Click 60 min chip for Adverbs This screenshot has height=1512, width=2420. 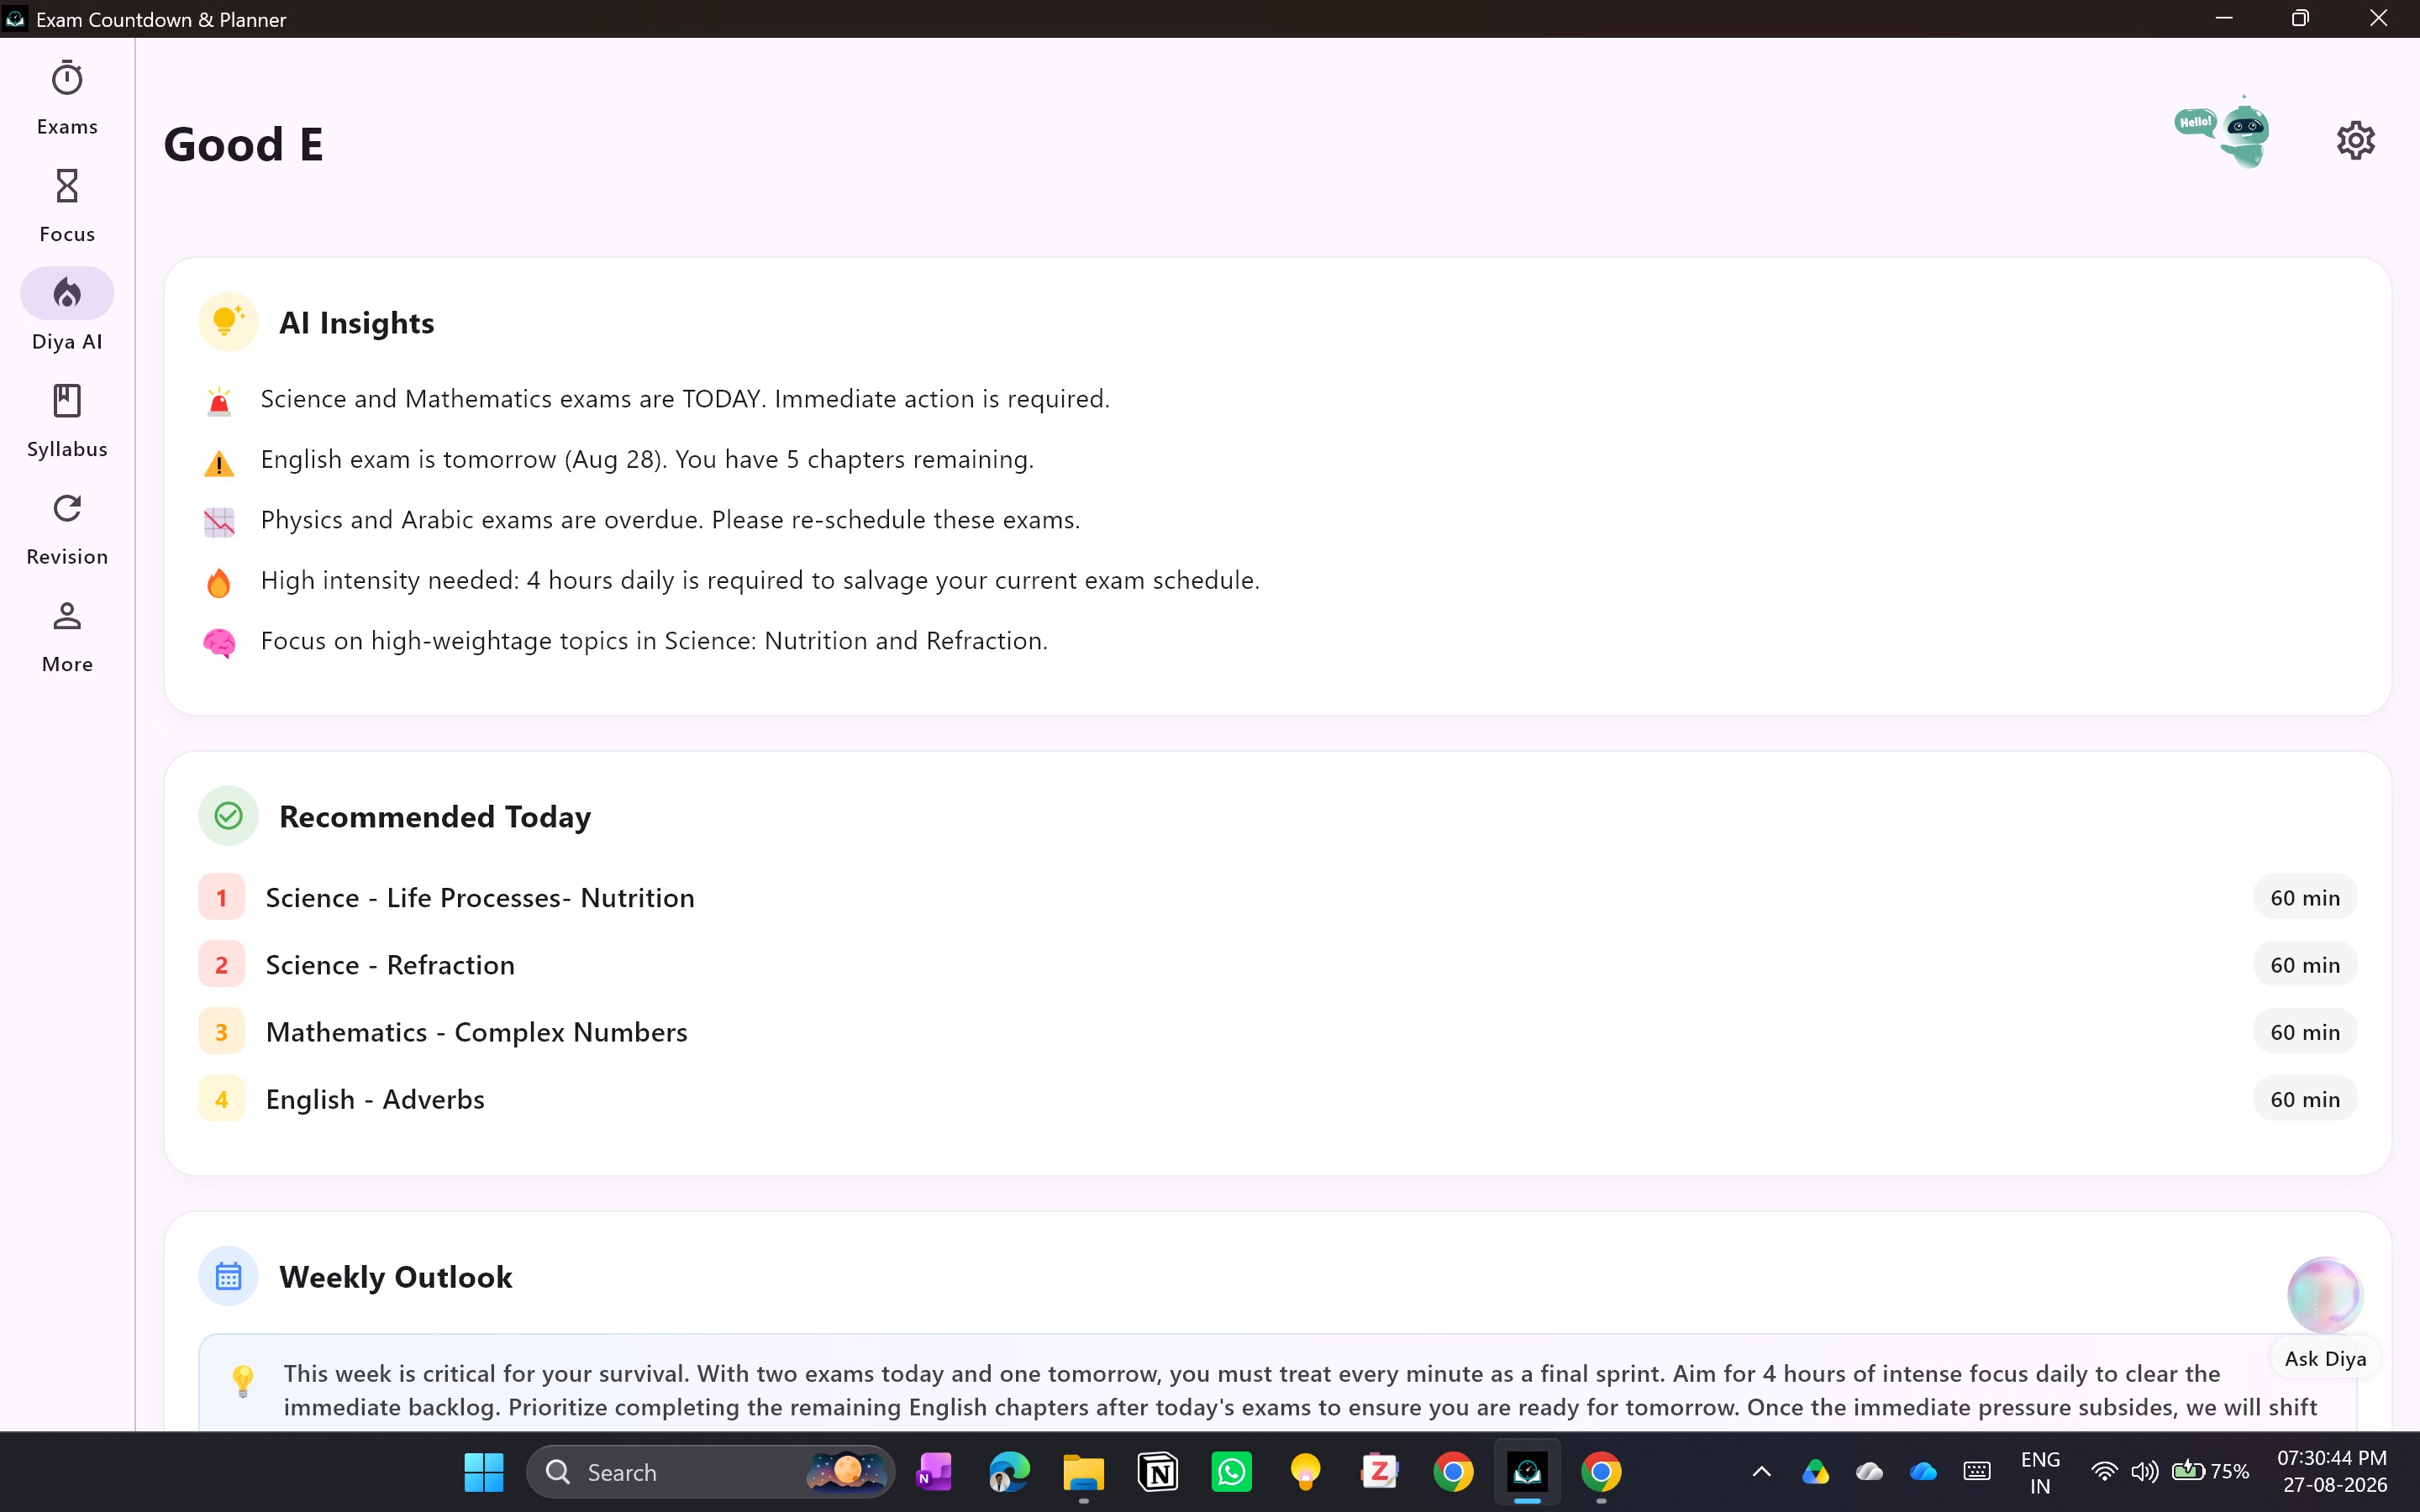point(2304,1098)
